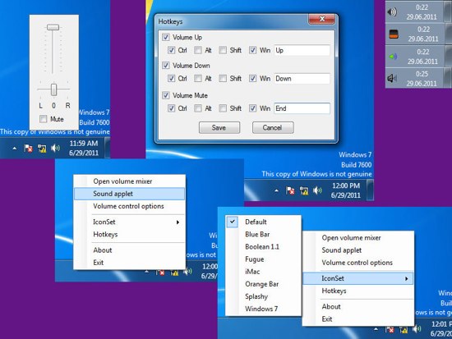Click the green speaker tray icon
The width and height of the screenshot is (452, 339).
coord(393,56)
